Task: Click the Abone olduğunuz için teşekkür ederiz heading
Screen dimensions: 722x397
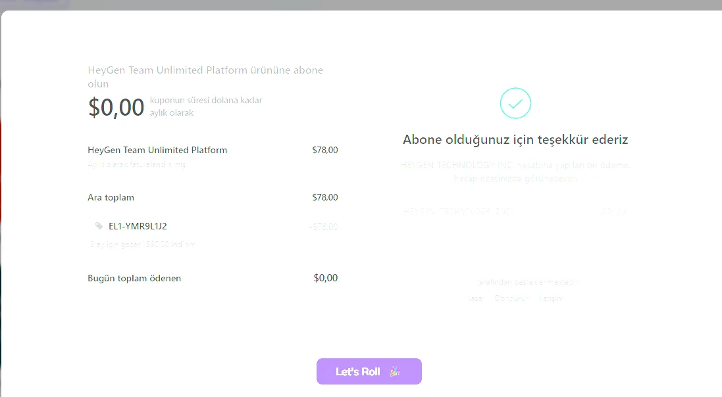Action: pos(515,139)
